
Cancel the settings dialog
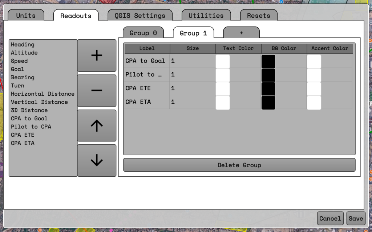tap(330, 219)
